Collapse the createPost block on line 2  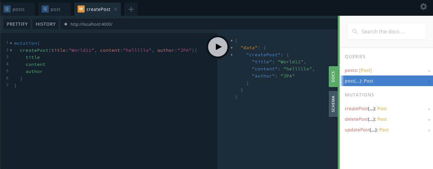[x=11, y=50]
